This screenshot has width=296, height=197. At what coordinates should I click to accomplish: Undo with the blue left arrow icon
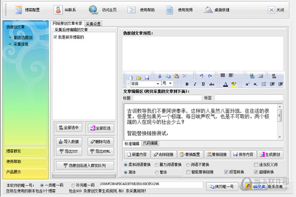pyautogui.click(x=202, y=76)
